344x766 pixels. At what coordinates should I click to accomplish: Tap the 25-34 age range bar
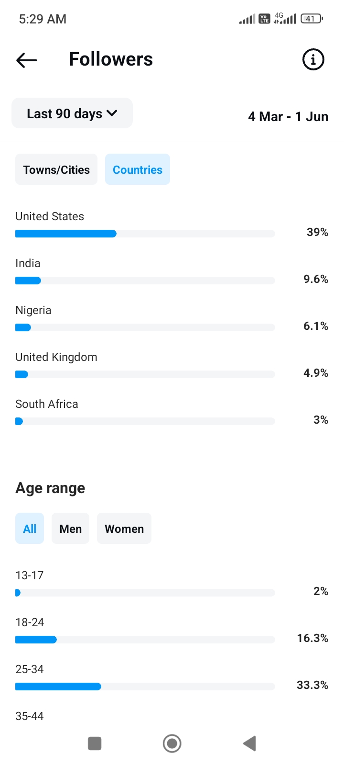[145, 687]
